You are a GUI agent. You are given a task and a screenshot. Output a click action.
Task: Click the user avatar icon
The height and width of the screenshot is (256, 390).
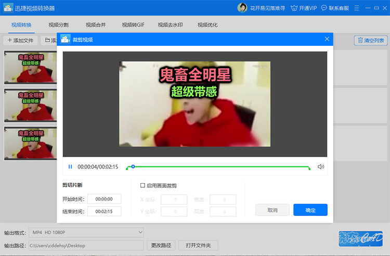tap(242, 8)
